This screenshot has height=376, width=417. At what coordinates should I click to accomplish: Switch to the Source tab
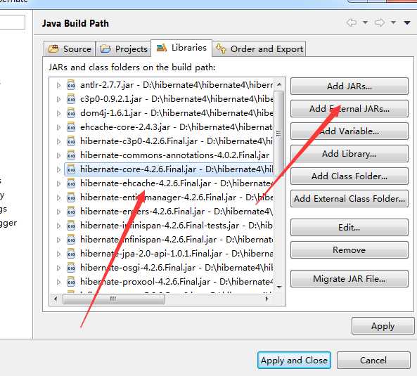pos(70,49)
